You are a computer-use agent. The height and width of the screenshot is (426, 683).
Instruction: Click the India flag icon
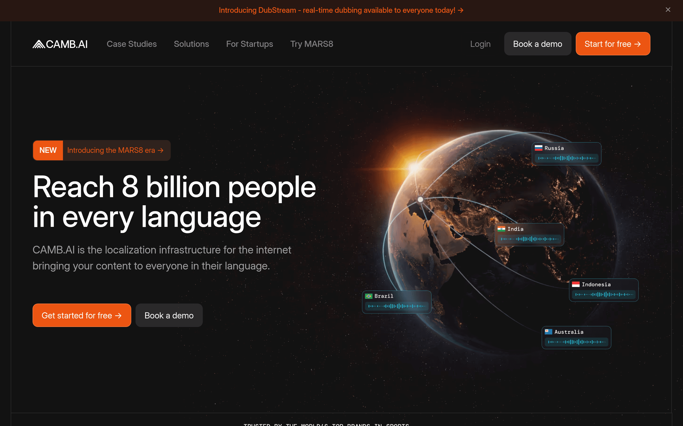501,229
